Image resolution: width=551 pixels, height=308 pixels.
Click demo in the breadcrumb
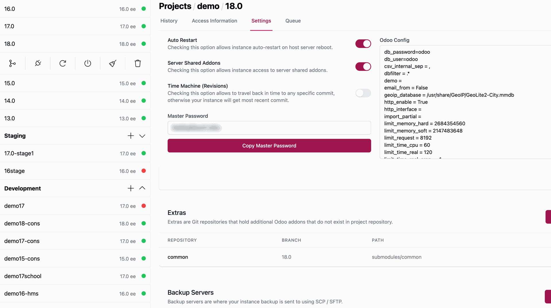208,6
